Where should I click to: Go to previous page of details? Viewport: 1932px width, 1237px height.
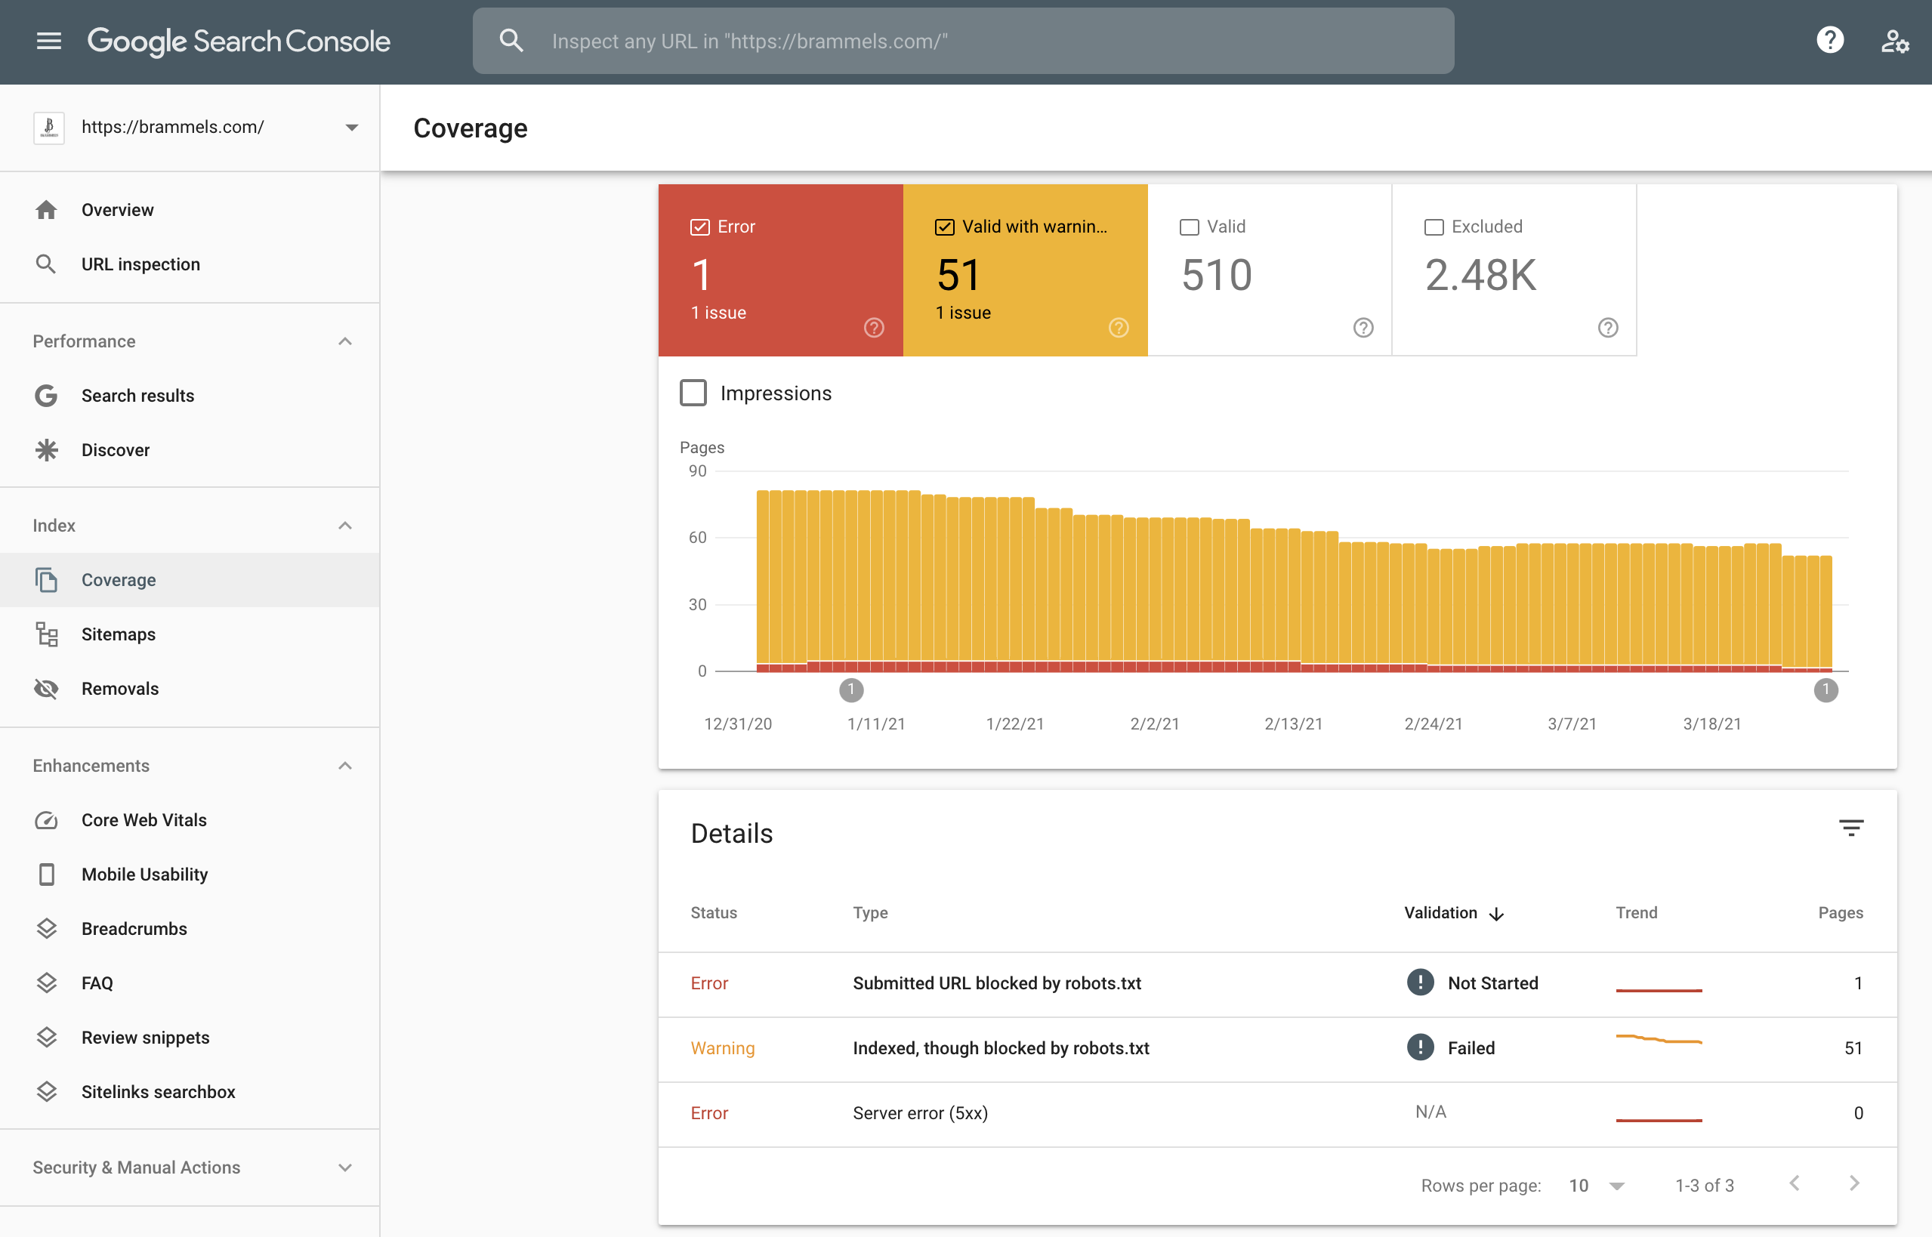pyautogui.click(x=1795, y=1184)
